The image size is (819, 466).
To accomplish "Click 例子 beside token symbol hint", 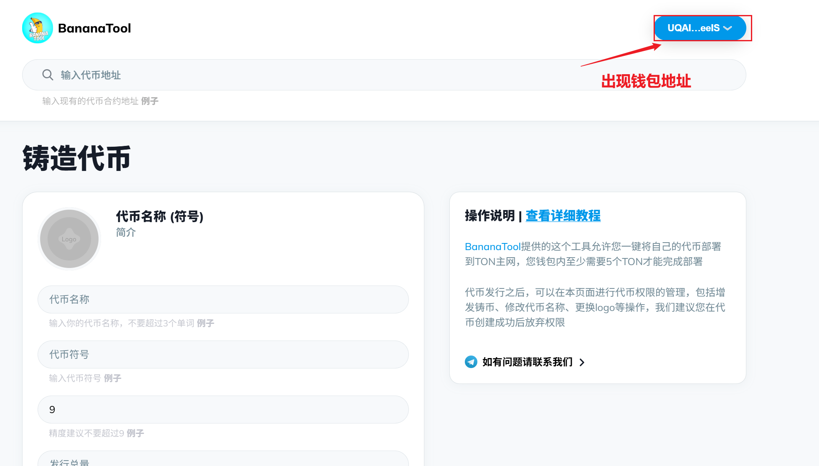I will click(x=112, y=378).
